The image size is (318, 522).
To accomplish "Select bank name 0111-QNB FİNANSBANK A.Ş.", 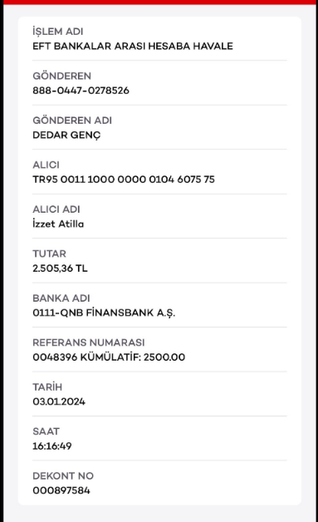I will (x=104, y=313).
